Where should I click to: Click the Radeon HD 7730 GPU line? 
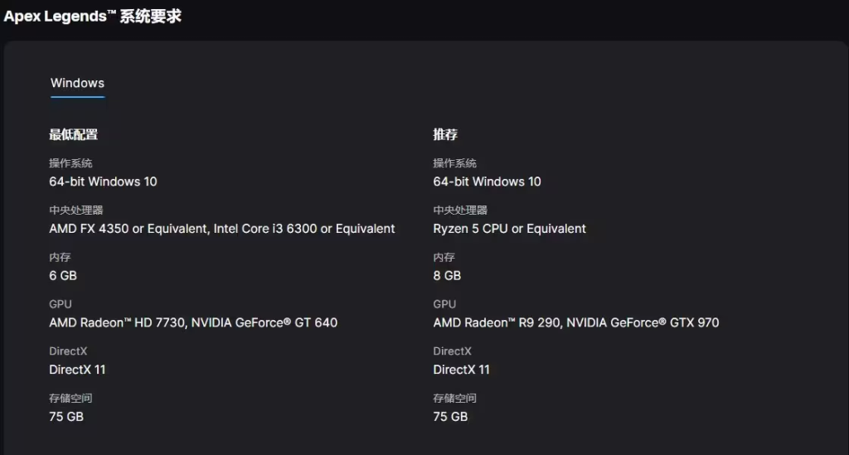[x=193, y=323]
